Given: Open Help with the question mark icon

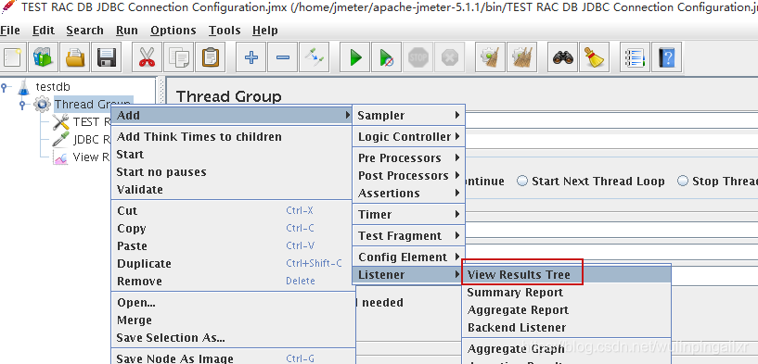Looking at the screenshot, I should (x=667, y=57).
